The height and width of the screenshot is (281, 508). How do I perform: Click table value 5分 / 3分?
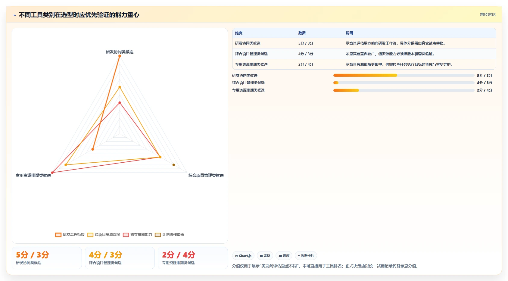coord(306,43)
